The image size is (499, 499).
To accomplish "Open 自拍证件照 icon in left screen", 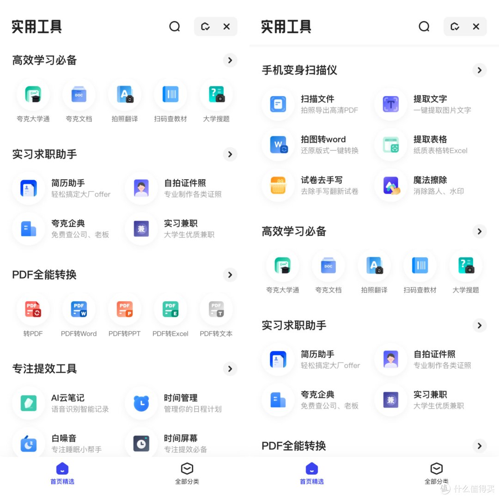I will [x=141, y=188].
